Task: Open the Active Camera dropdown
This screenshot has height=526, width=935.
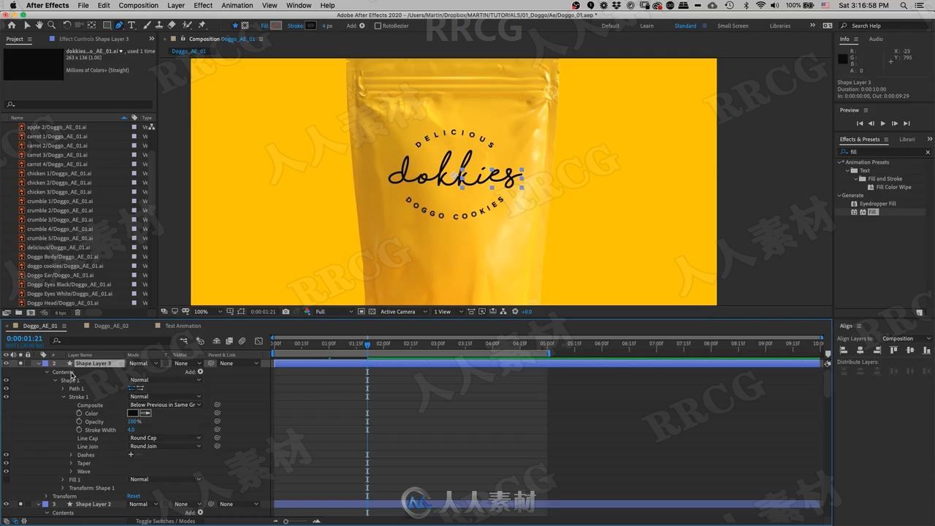Action: pos(404,312)
